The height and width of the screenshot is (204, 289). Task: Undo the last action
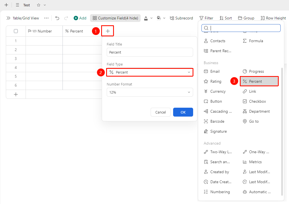tap(57, 18)
